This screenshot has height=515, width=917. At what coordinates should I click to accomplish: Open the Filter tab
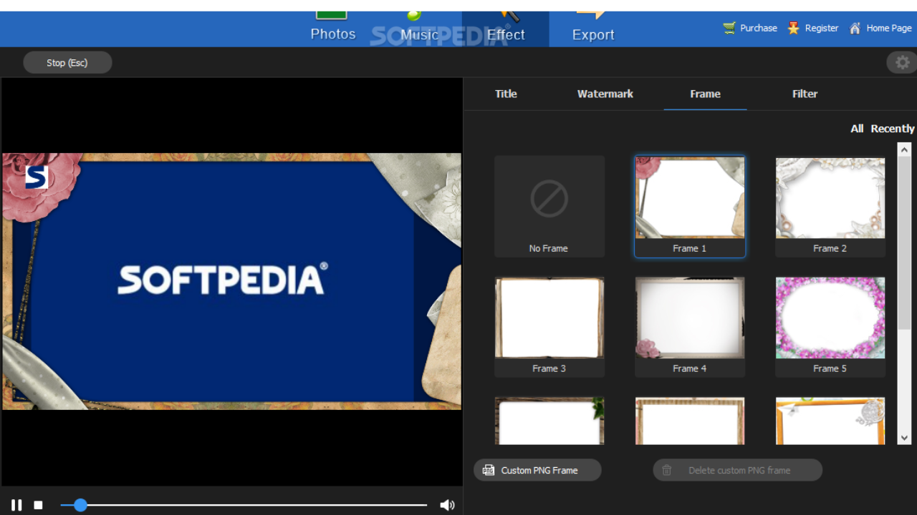[x=805, y=94]
